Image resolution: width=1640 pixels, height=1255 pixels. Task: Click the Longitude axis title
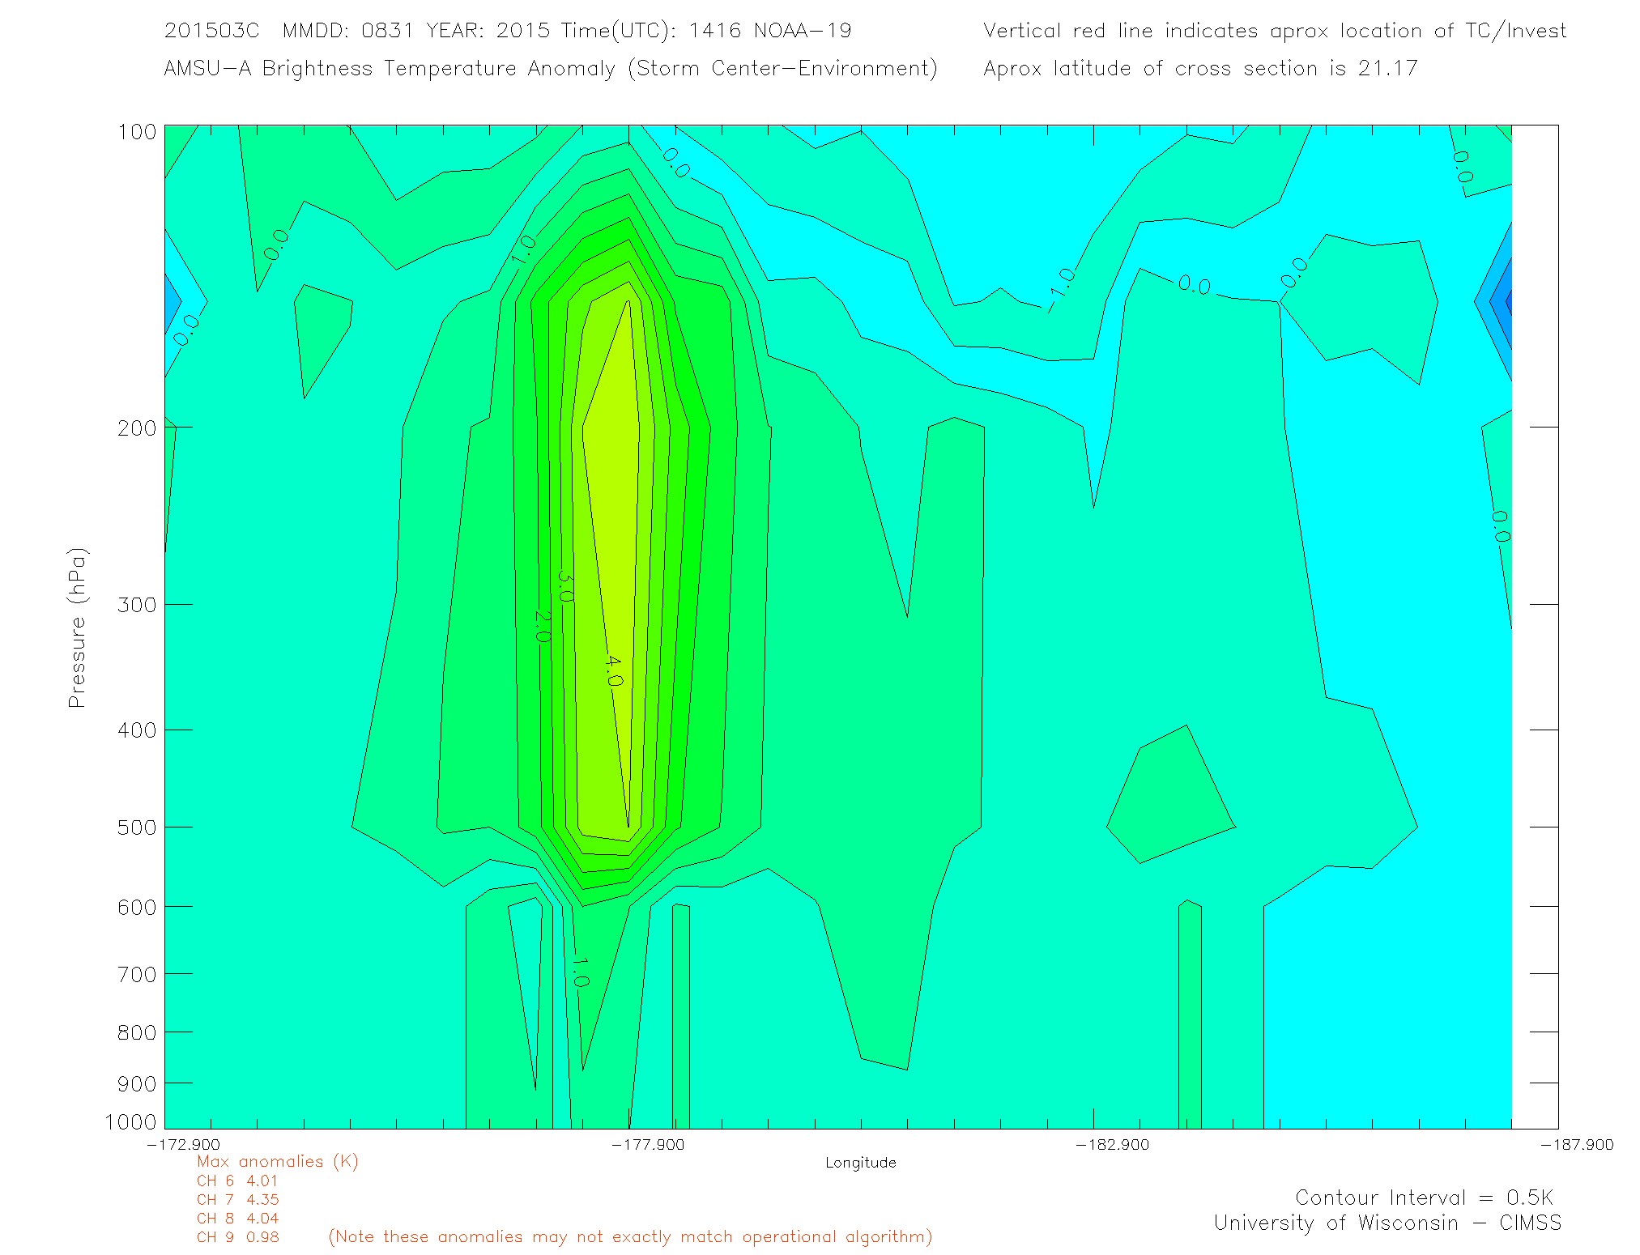click(860, 1163)
